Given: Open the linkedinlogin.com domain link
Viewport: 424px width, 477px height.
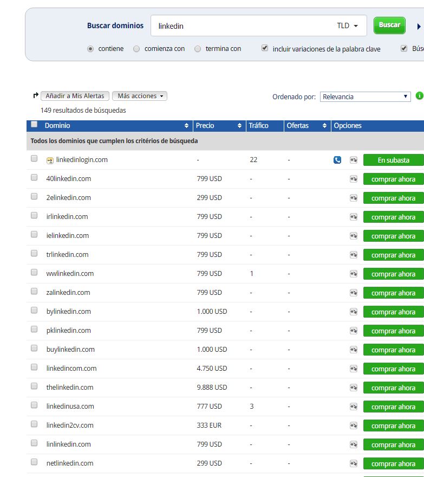Looking at the screenshot, I should (82, 160).
